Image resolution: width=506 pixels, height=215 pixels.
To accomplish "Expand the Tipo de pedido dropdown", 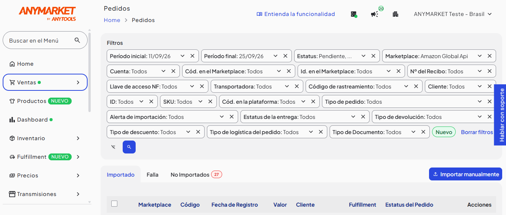I will [x=480, y=101].
